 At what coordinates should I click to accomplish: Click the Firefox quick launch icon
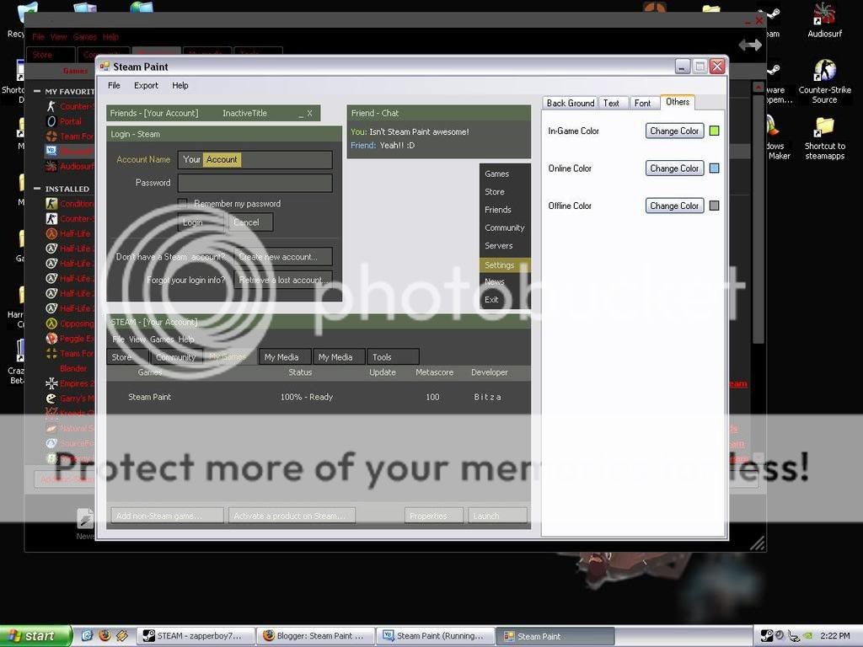pos(105,636)
